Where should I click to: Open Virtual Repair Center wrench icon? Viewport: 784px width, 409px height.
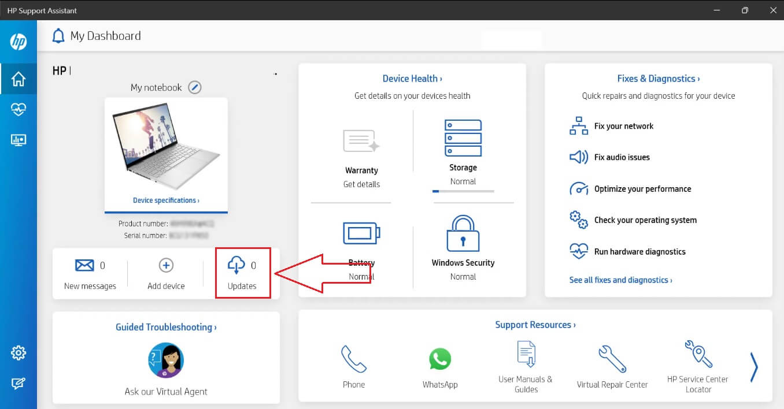(x=612, y=359)
